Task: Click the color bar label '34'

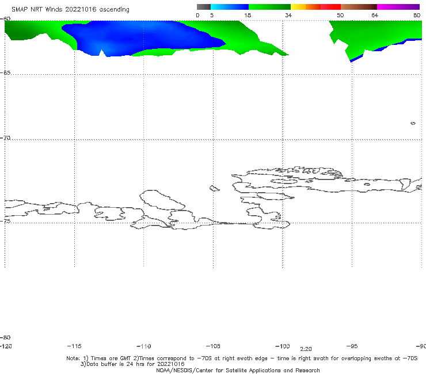Action: 288,15
